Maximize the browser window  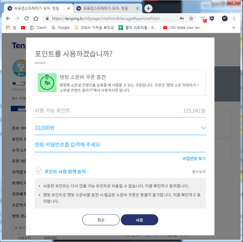point(223,3)
